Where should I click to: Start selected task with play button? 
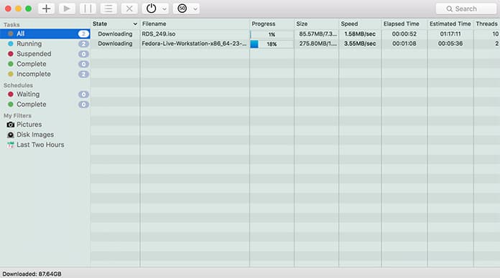67,9
